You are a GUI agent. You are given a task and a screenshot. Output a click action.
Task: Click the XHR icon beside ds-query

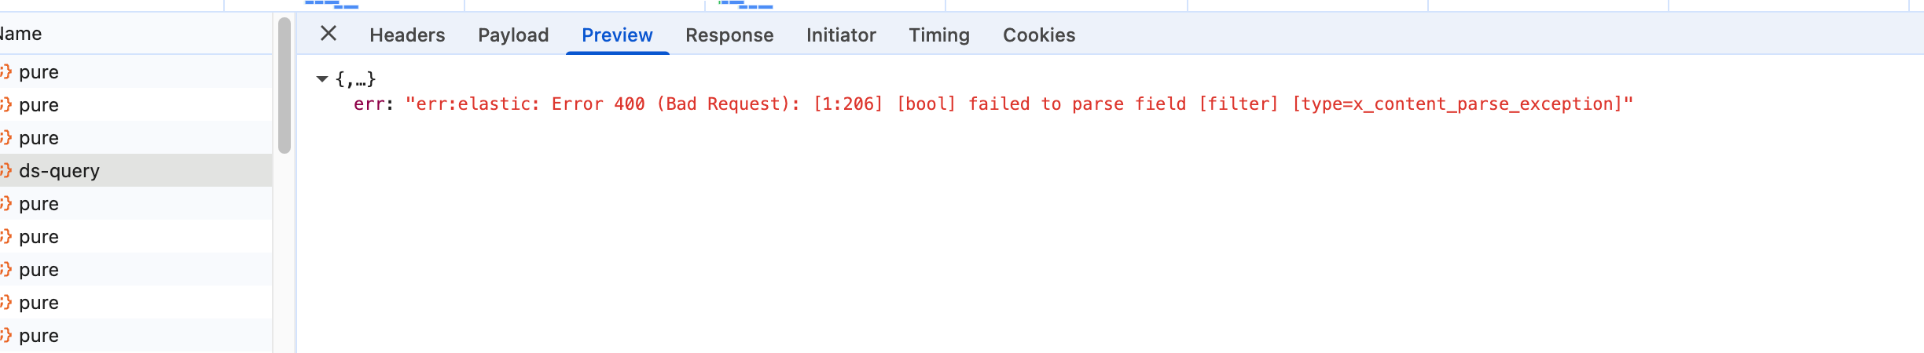click(6, 171)
